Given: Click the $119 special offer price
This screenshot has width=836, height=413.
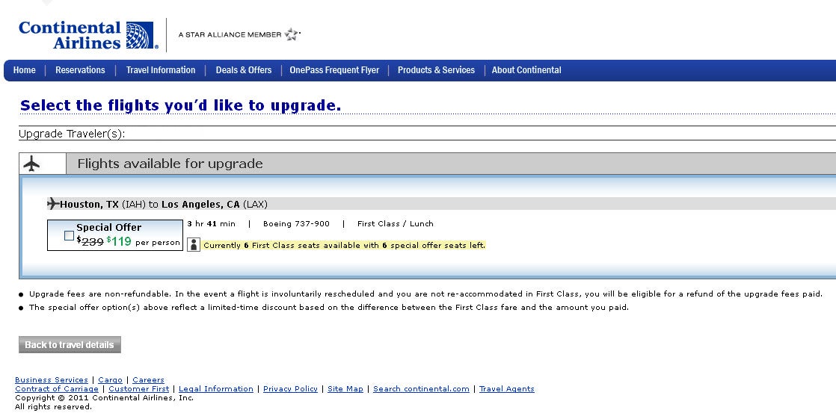Looking at the screenshot, I should point(119,241).
